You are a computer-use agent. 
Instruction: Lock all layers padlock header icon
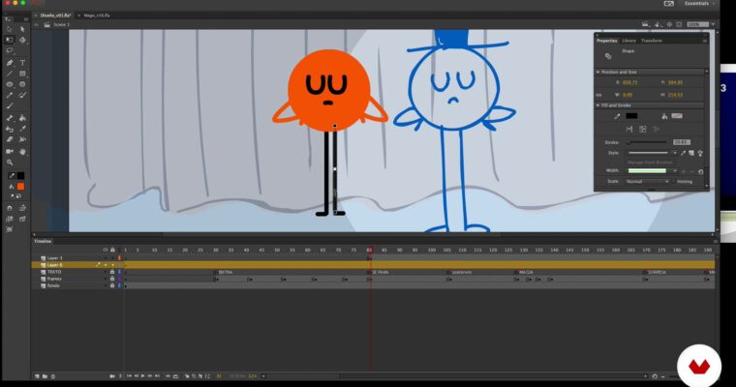point(112,250)
